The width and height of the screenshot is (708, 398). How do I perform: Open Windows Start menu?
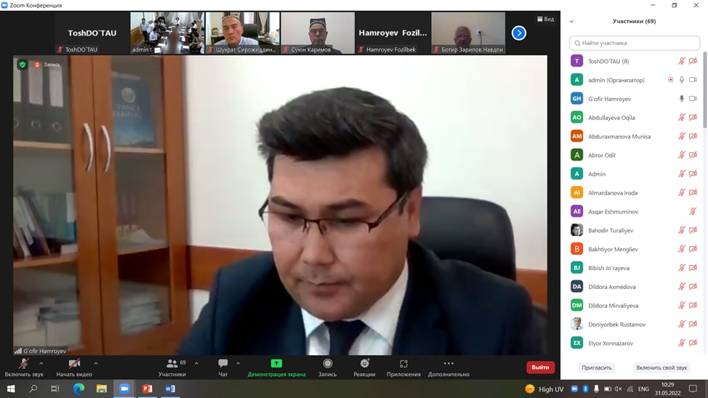11,389
